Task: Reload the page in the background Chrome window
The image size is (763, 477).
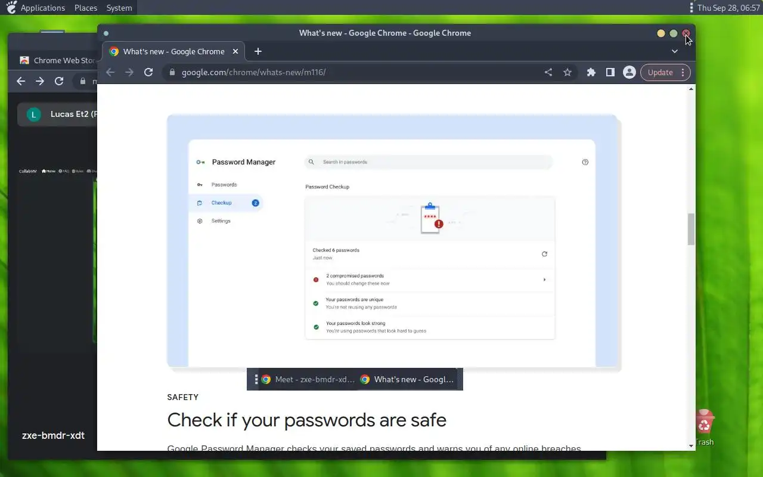Action: [x=59, y=81]
